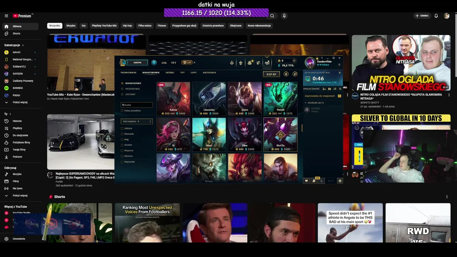This screenshot has height=257, width=457.
Task: Click new folder icon in Społeczność
Action: [330, 89]
